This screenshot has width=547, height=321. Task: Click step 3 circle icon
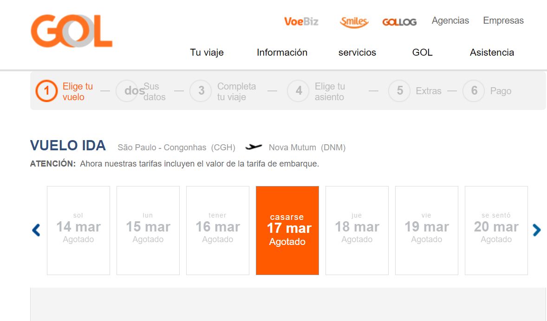tap(201, 91)
